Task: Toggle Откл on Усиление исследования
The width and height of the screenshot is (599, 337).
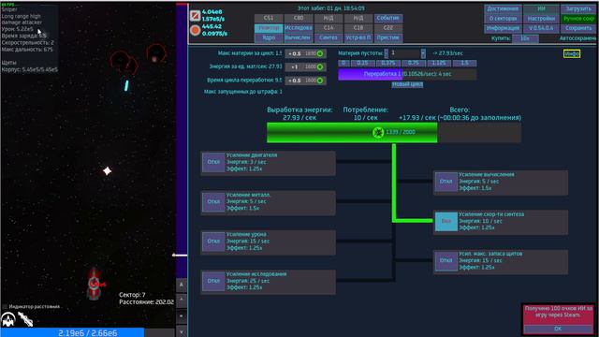Action: coord(213,281)
